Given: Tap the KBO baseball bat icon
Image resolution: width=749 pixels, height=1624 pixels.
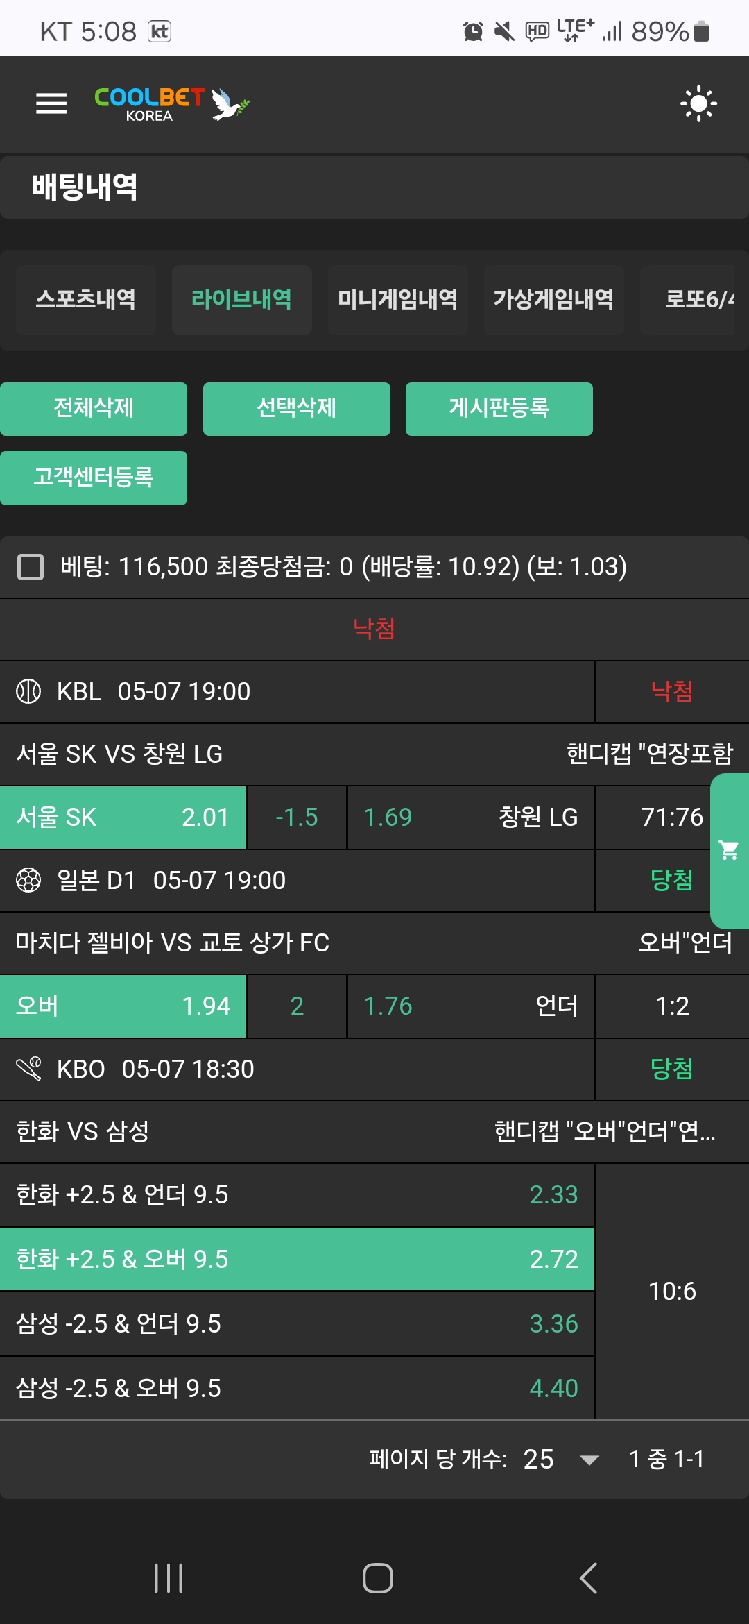Looking at the screenshot, I should 28,1069.
